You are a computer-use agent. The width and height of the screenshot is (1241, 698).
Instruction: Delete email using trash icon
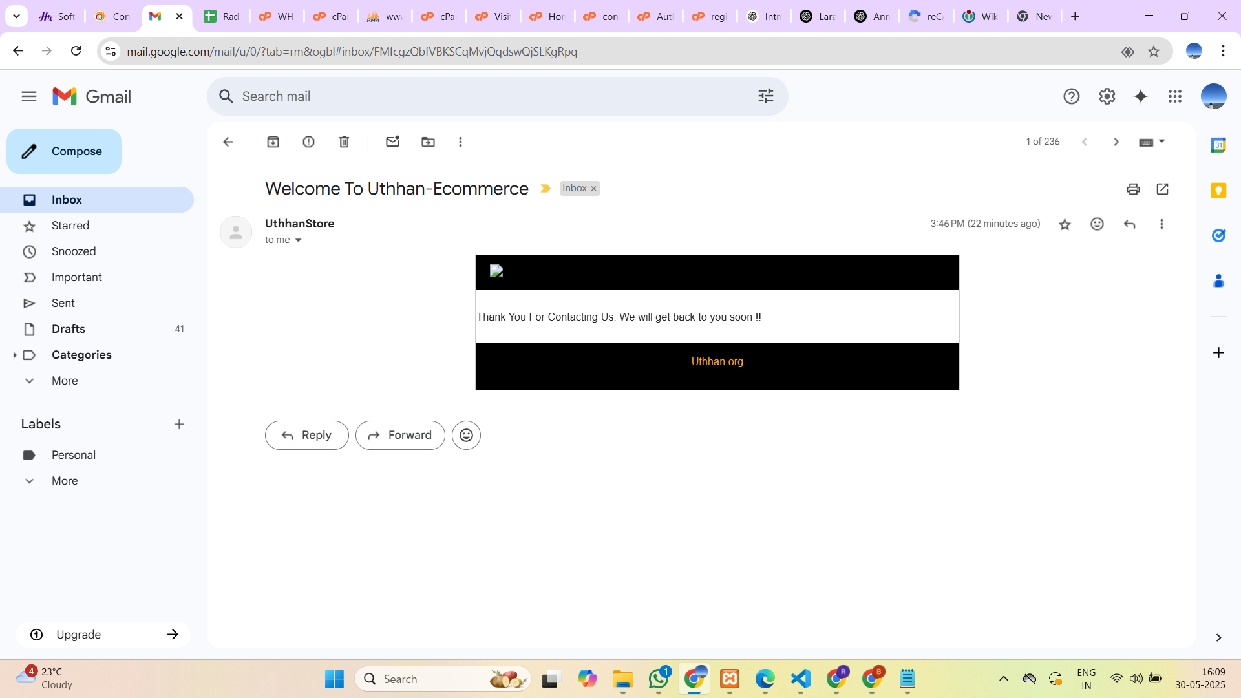click(x=344, y=142)
